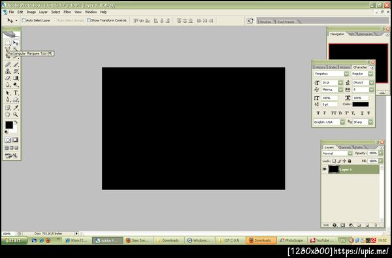
Task: Toggle lock image pixels
Action: [339, 161]
